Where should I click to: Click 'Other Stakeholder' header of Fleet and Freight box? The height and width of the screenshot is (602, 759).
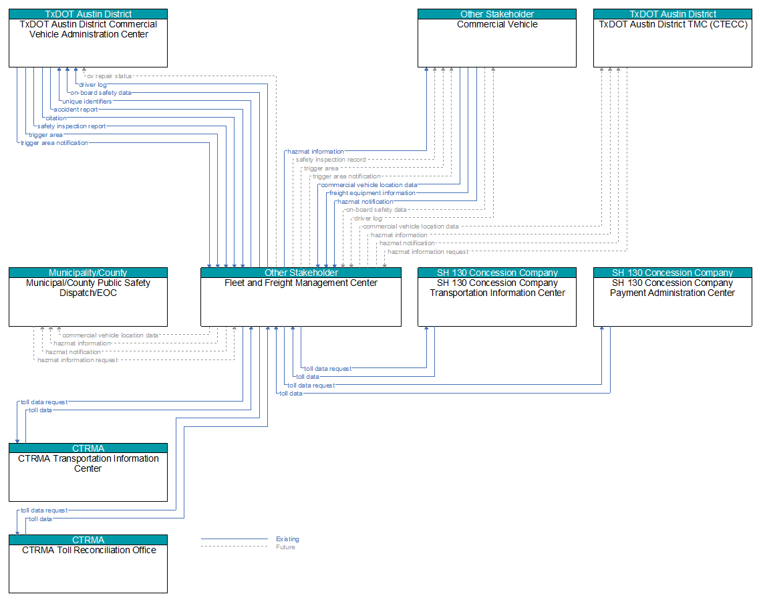click(301, 273)
